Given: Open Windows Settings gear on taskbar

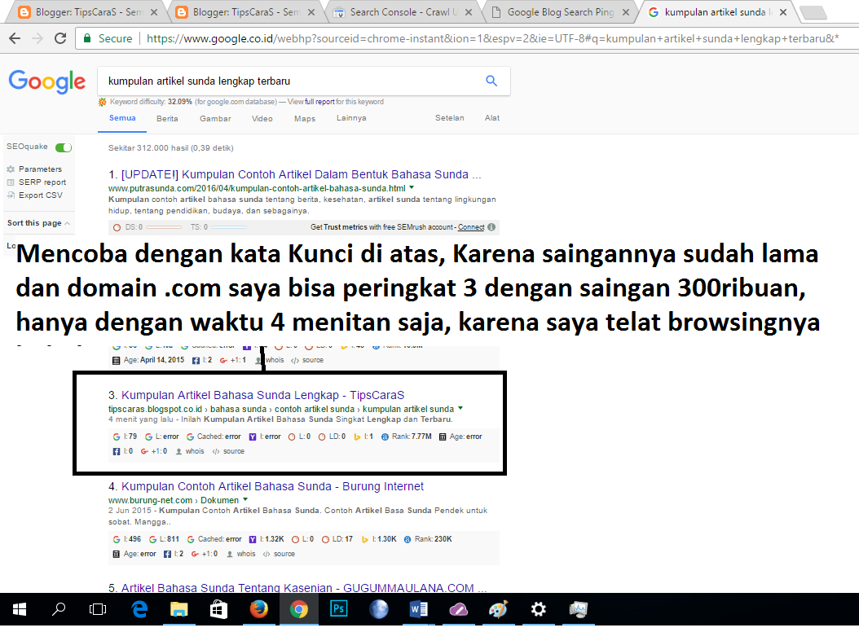Looking at the screenshot, I should click(x=539, y=609).
